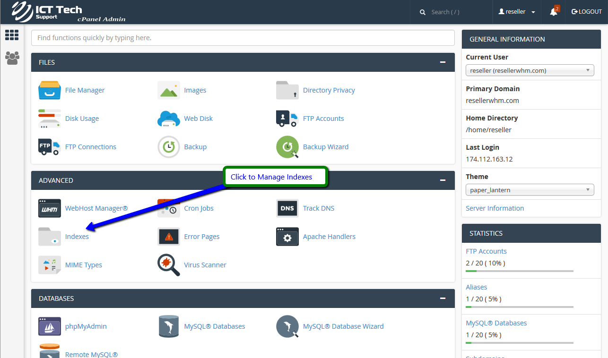Open the FTP Connections truck icon

click(x=49, y=147)
